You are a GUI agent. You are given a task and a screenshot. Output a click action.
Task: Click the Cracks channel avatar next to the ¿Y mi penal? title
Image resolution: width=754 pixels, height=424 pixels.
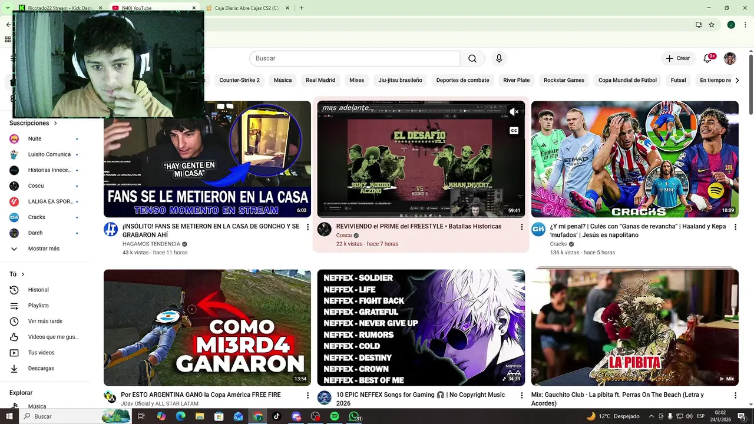point(538,230)
